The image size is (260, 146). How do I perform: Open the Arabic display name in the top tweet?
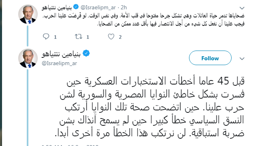[x=57, y=8]
